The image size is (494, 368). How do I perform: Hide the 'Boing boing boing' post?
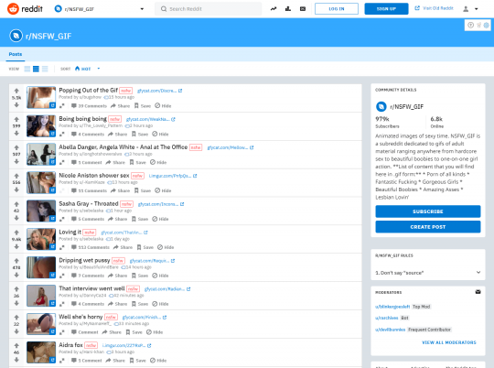(x=160, y=135)
